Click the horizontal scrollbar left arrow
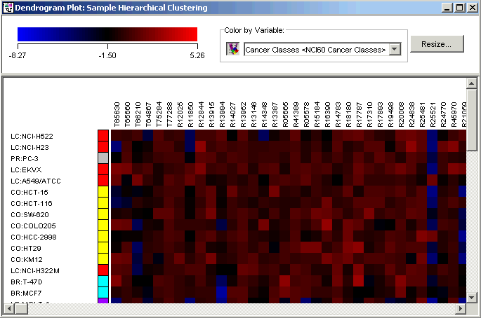Viewport: 481px width, 318px height. point(10,309)
